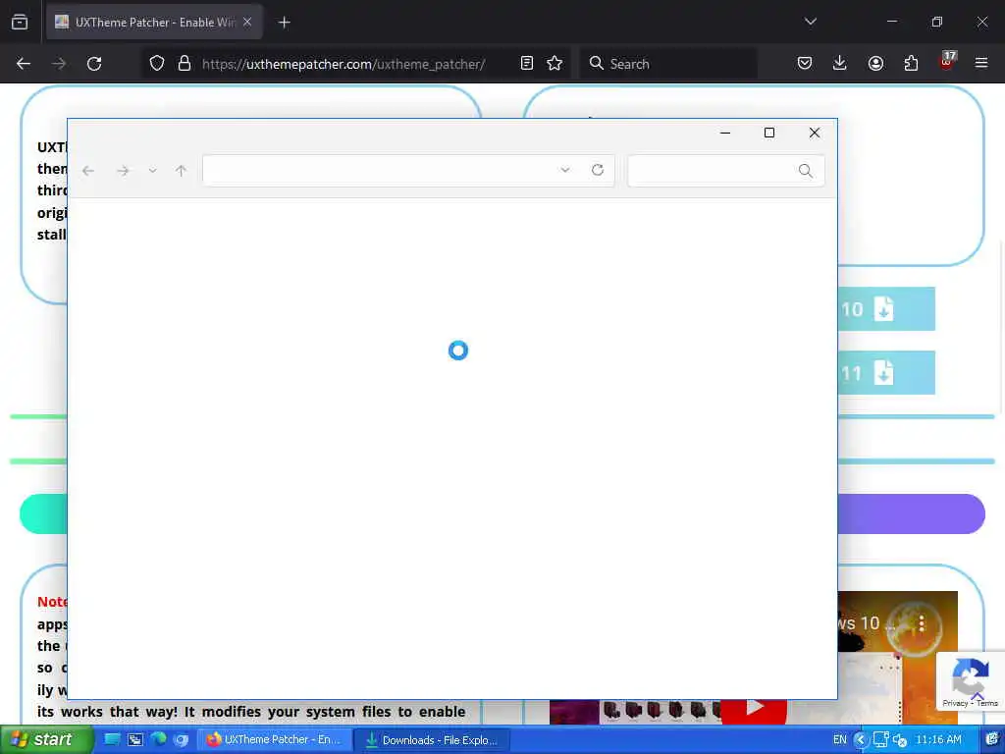
Task: Go back in File Explorer window
Action: click(88, 171)
